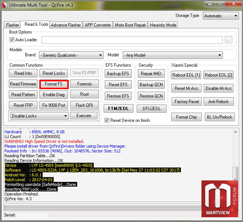Click the Read Firmware button
The image size is (243, 222).
(x=23, y=84)
